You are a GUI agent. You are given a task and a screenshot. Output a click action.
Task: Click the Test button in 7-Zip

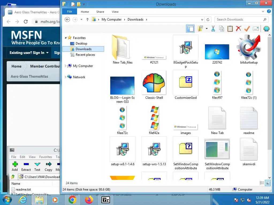click(37, 166)
